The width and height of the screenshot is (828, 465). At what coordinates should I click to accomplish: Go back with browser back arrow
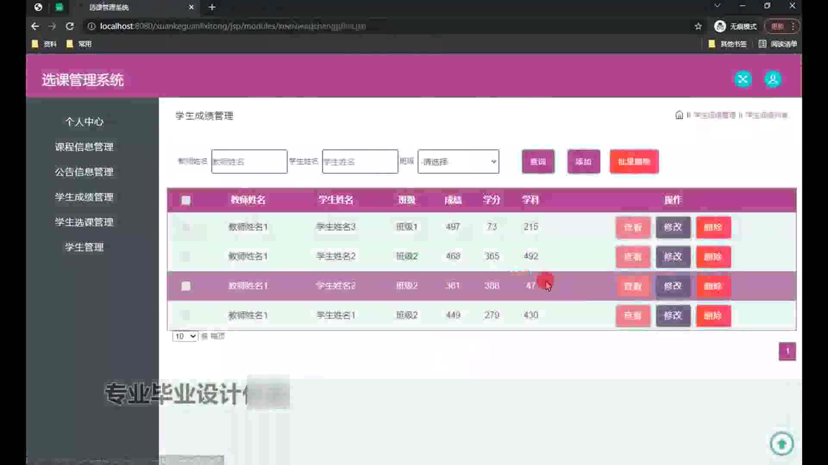click(35, 26)
